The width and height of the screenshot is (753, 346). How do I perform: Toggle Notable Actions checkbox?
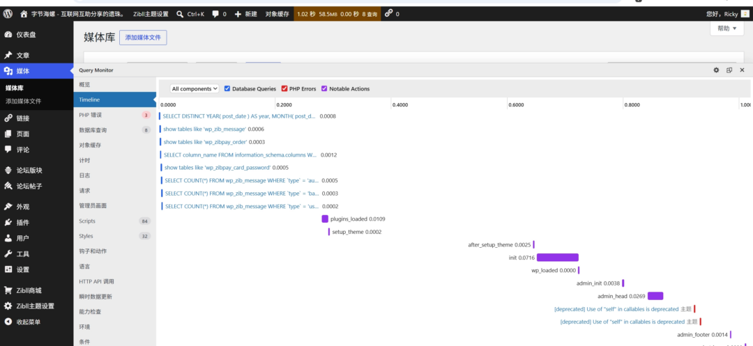point(324,88)
